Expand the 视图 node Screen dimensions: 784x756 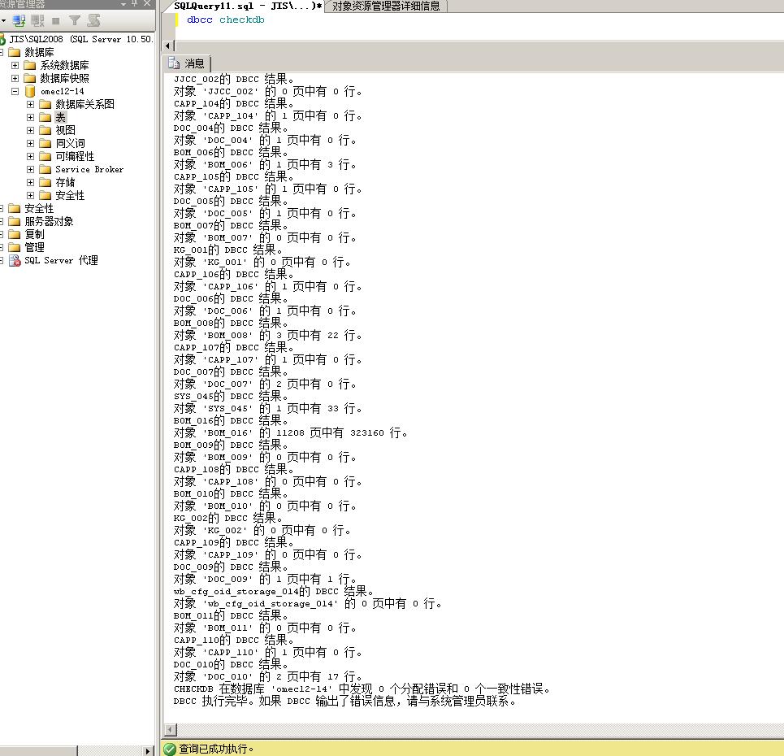[31, 130]
